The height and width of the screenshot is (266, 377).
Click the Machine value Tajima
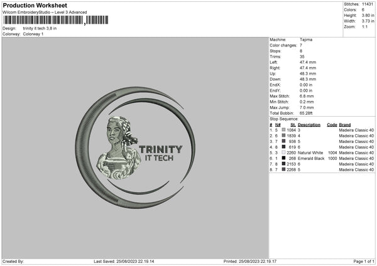click(306, 40)
